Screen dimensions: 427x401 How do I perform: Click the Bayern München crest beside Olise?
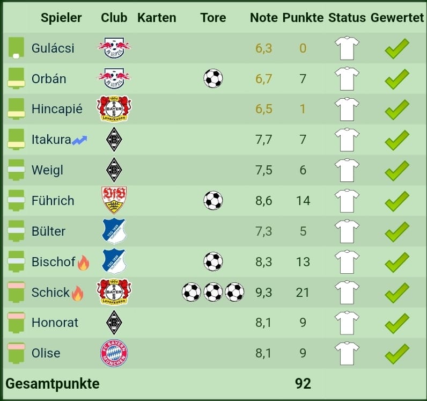(114, 353)
